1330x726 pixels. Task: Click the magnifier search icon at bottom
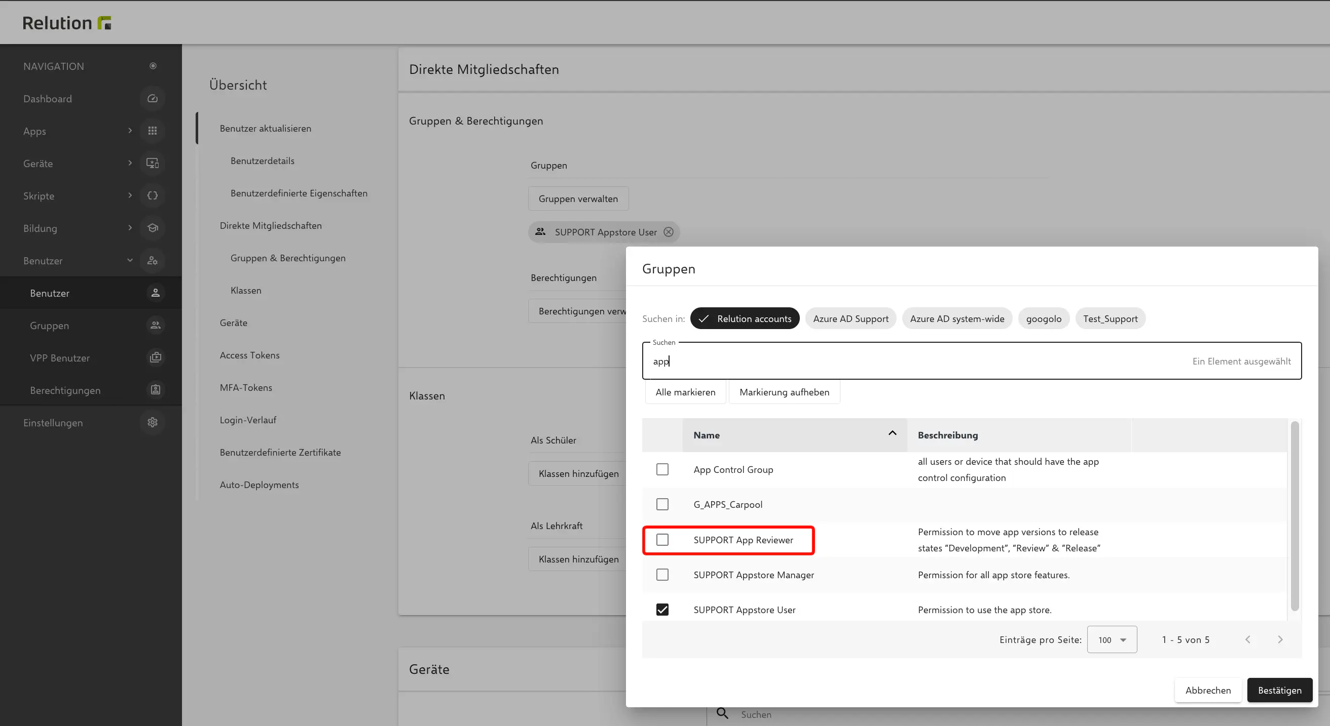[722, 714]
